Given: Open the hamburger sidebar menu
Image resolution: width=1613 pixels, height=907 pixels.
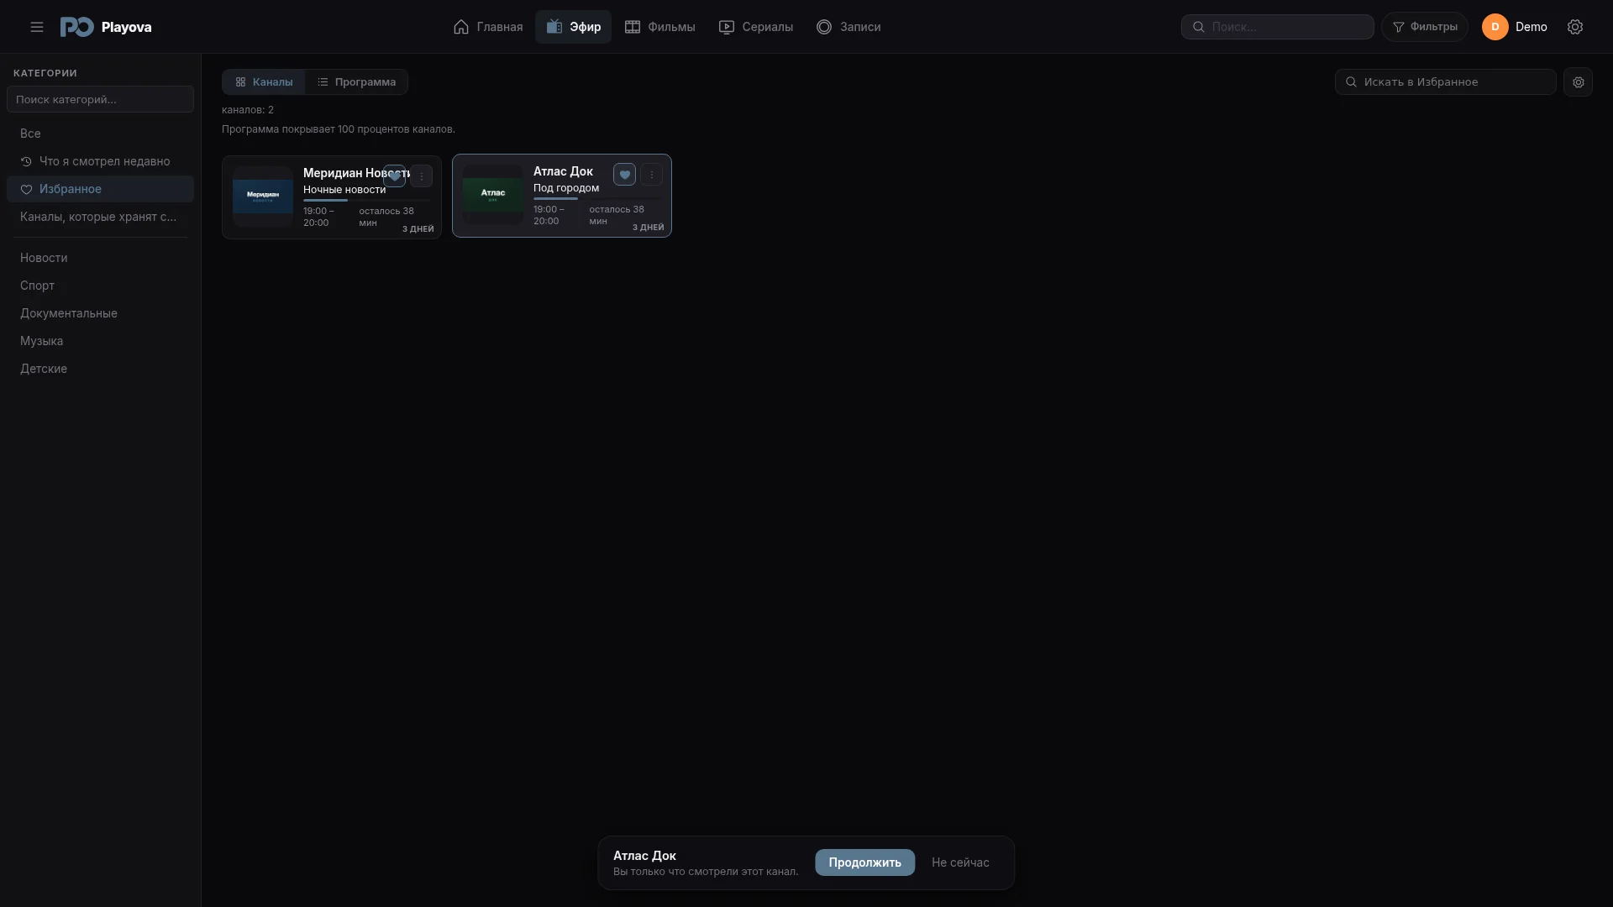Looking at the screenshot, I should (37, 27).
